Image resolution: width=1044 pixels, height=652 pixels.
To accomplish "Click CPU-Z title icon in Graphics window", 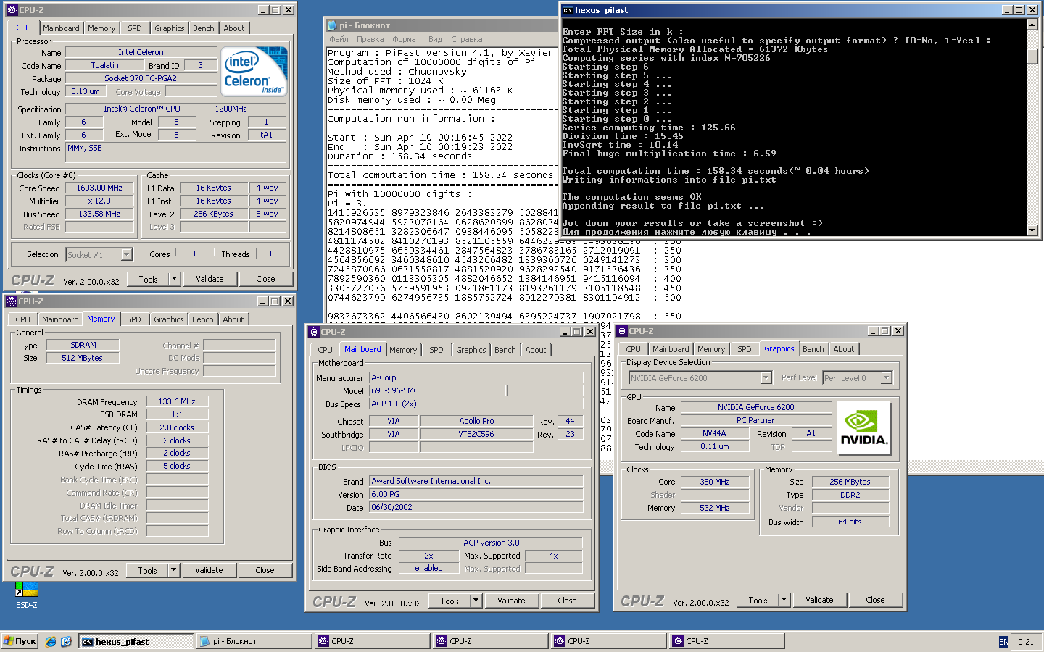I will 622,331.
